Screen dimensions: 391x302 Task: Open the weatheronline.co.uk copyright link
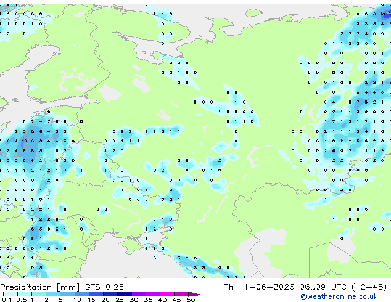coord(339,296)
